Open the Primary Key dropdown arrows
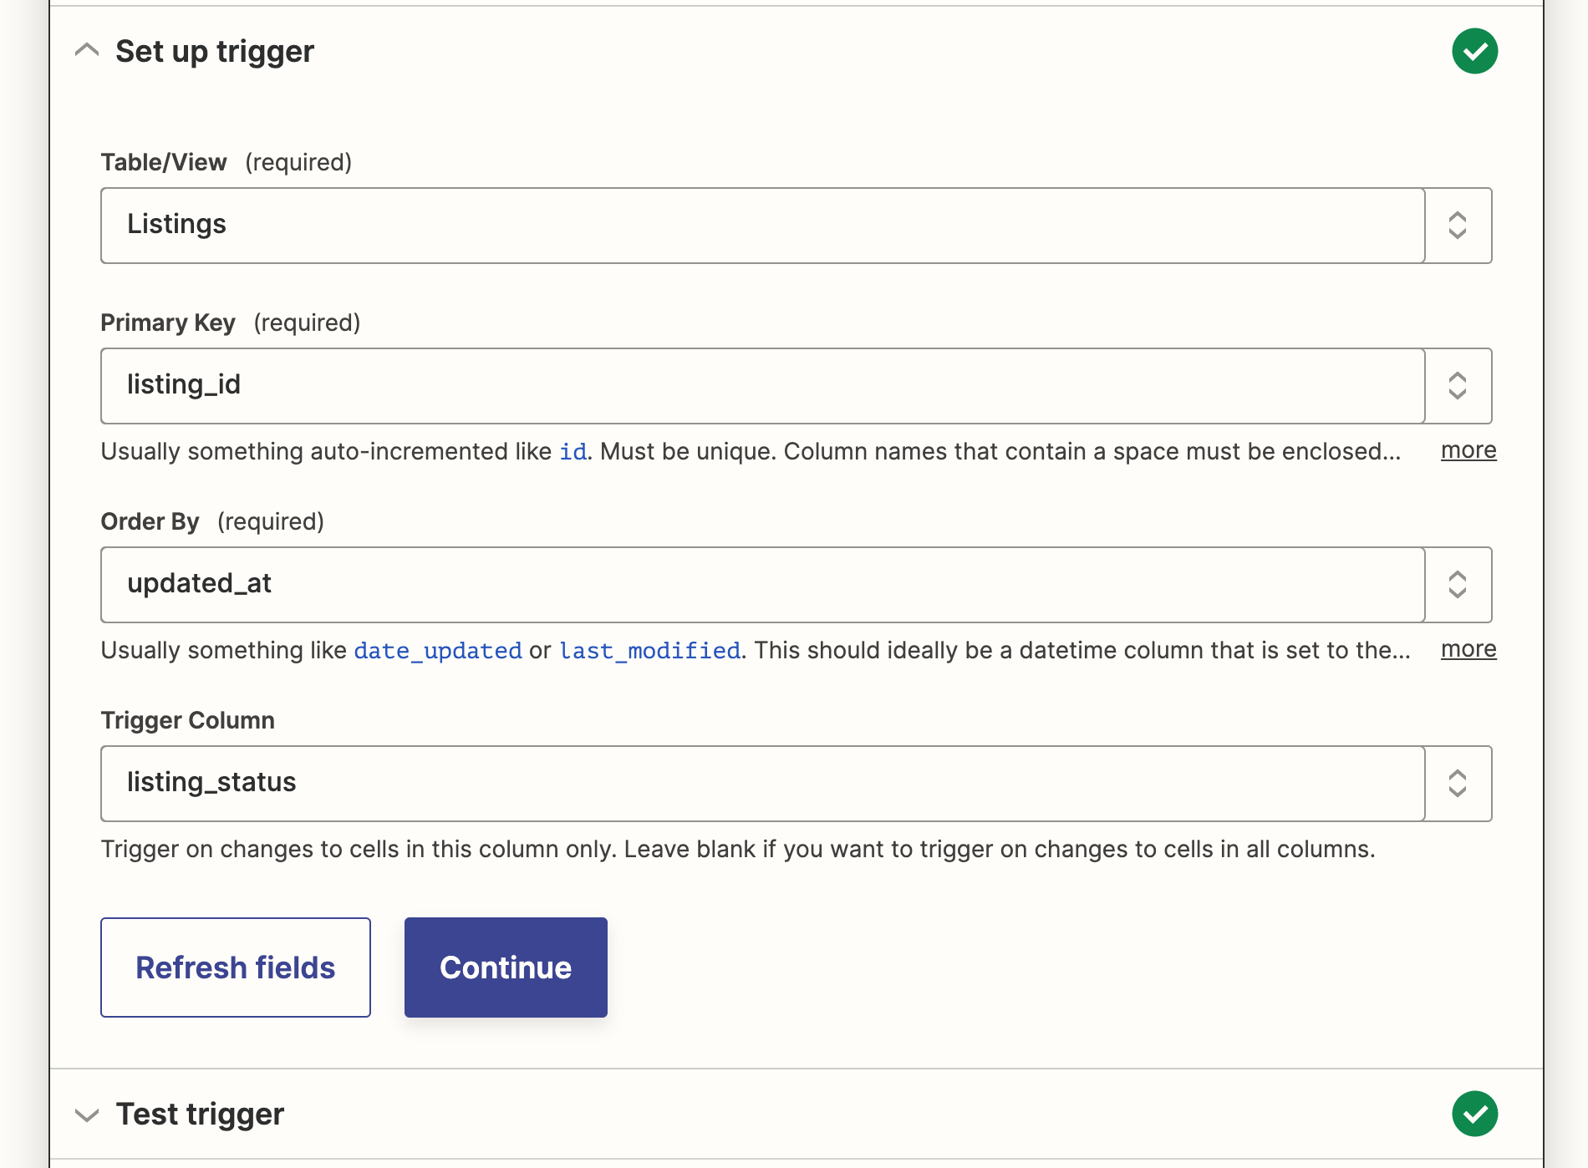Screen dimensions: 1588x1168 click(1458, 386)
